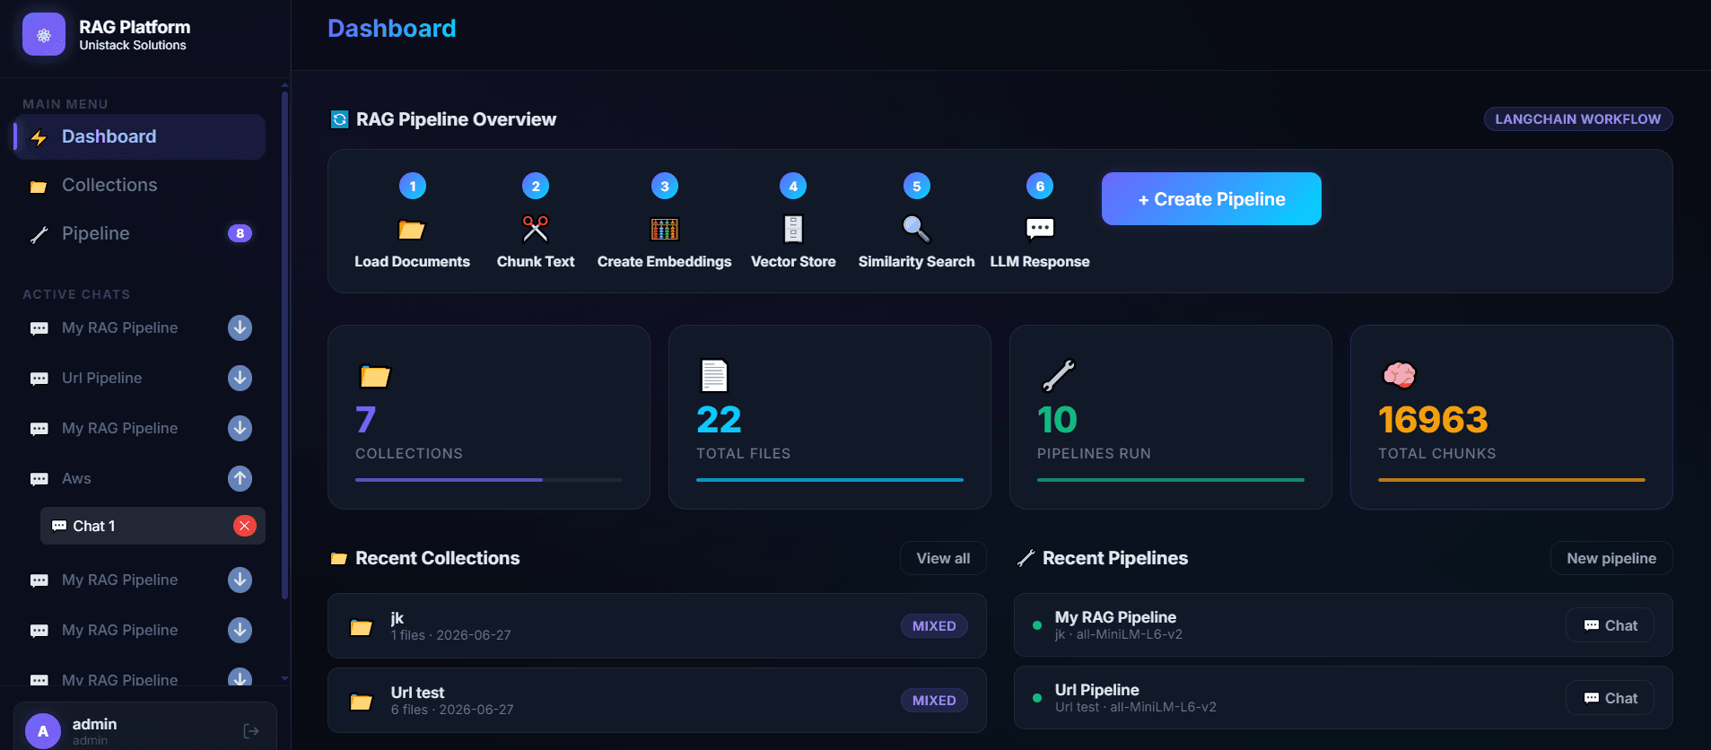This screenshot has height=750, width=1711.
Task: Click the folder icon in the Collections stat card
Action: point(375,376)
